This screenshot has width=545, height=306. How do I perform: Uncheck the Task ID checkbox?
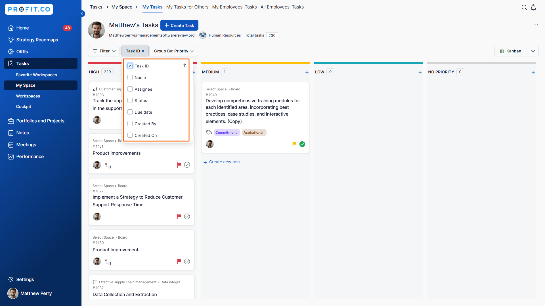click(x=130, y=66)
